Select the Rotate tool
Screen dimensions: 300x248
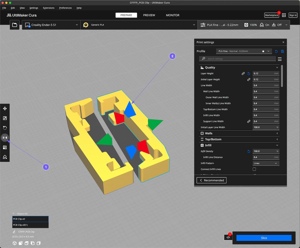pos(5,128)
